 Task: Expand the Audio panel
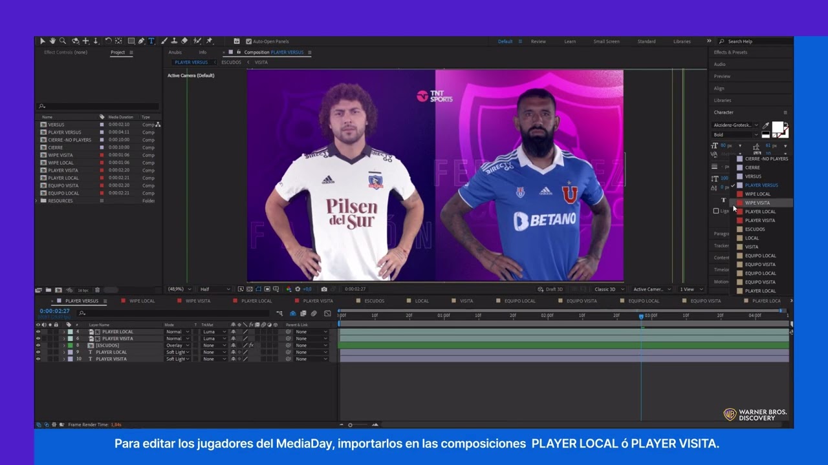coord(719,65)
